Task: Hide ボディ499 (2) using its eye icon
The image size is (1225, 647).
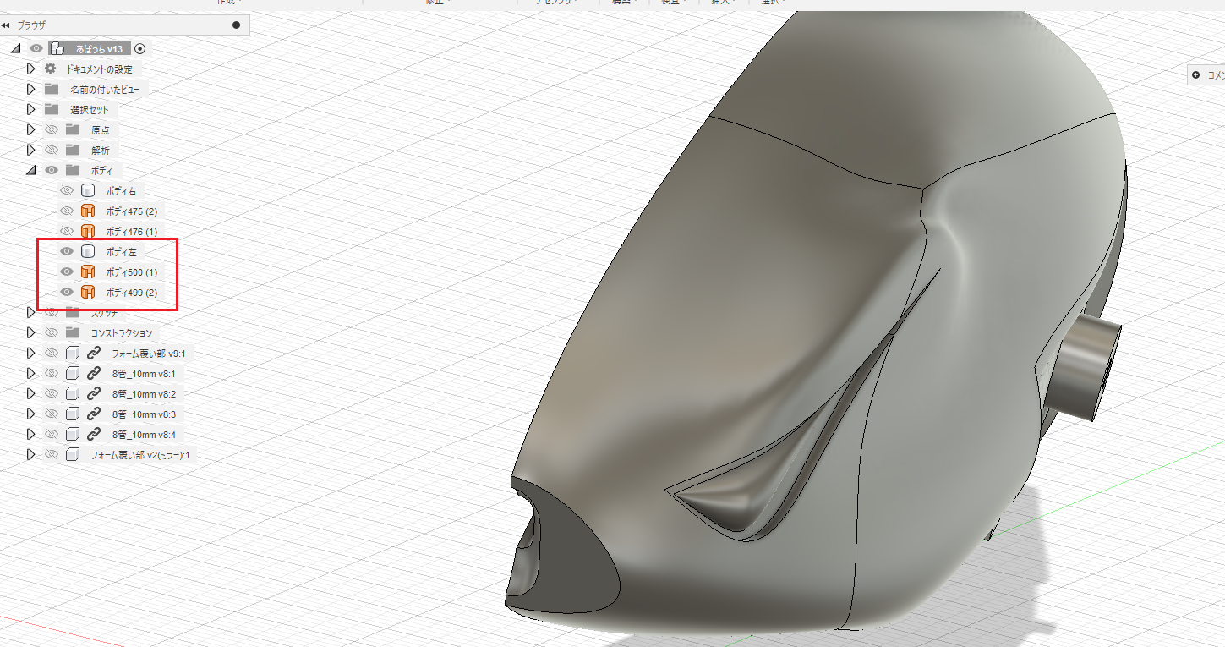Action: point(67,292)
